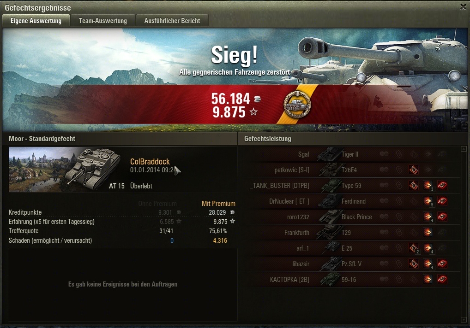Click the gold medal badge on the red banner

(297, 105)
